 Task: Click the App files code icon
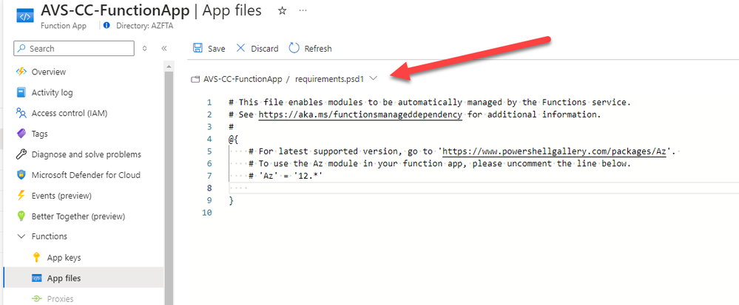[37, 278]
